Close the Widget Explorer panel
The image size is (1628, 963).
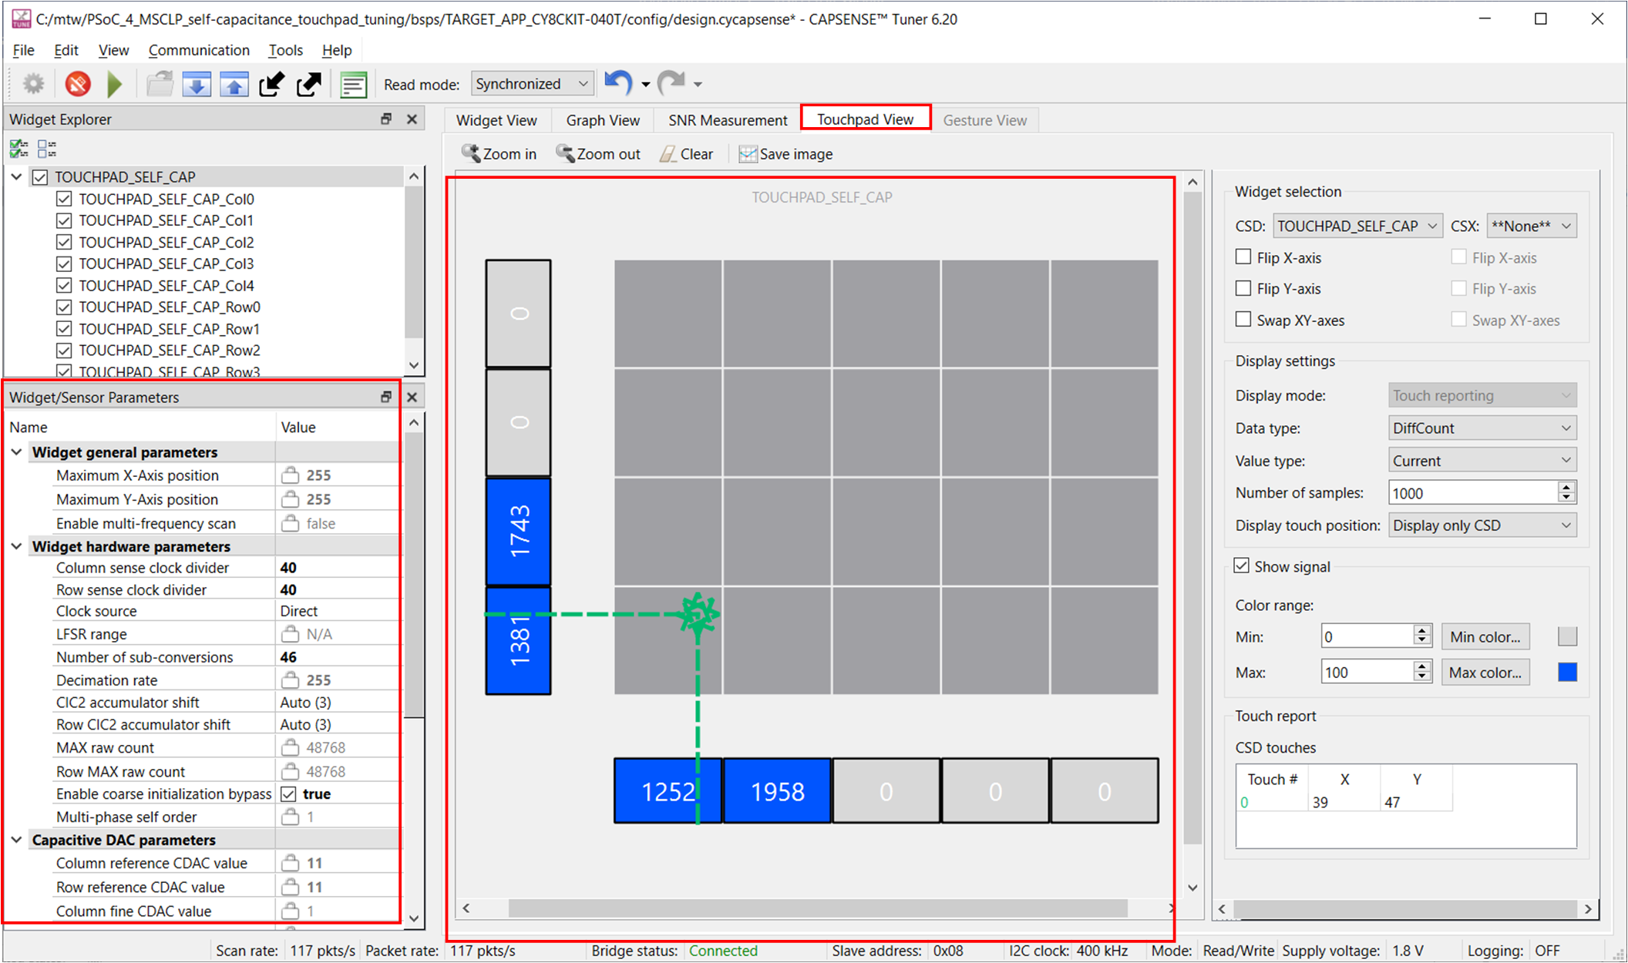(x=412, y=119)
